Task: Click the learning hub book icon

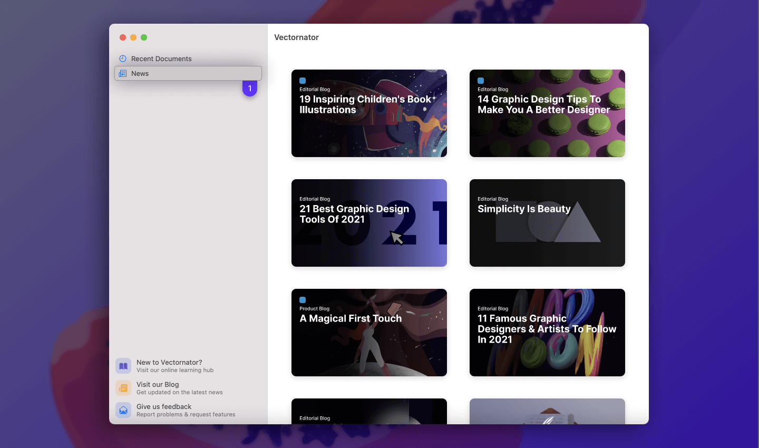Action: 123,366
